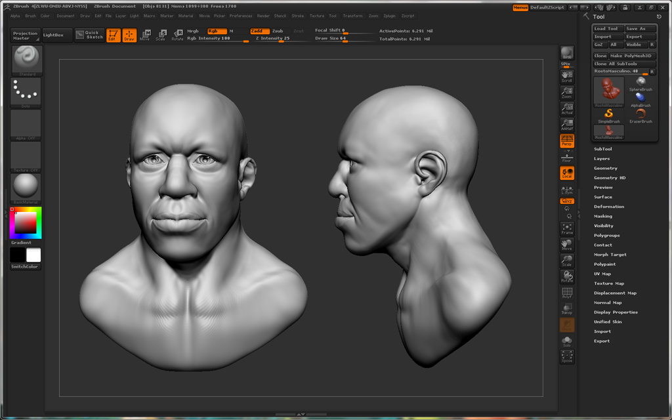Click the Load Tool button
672x420 pixels.
point(608,29)
